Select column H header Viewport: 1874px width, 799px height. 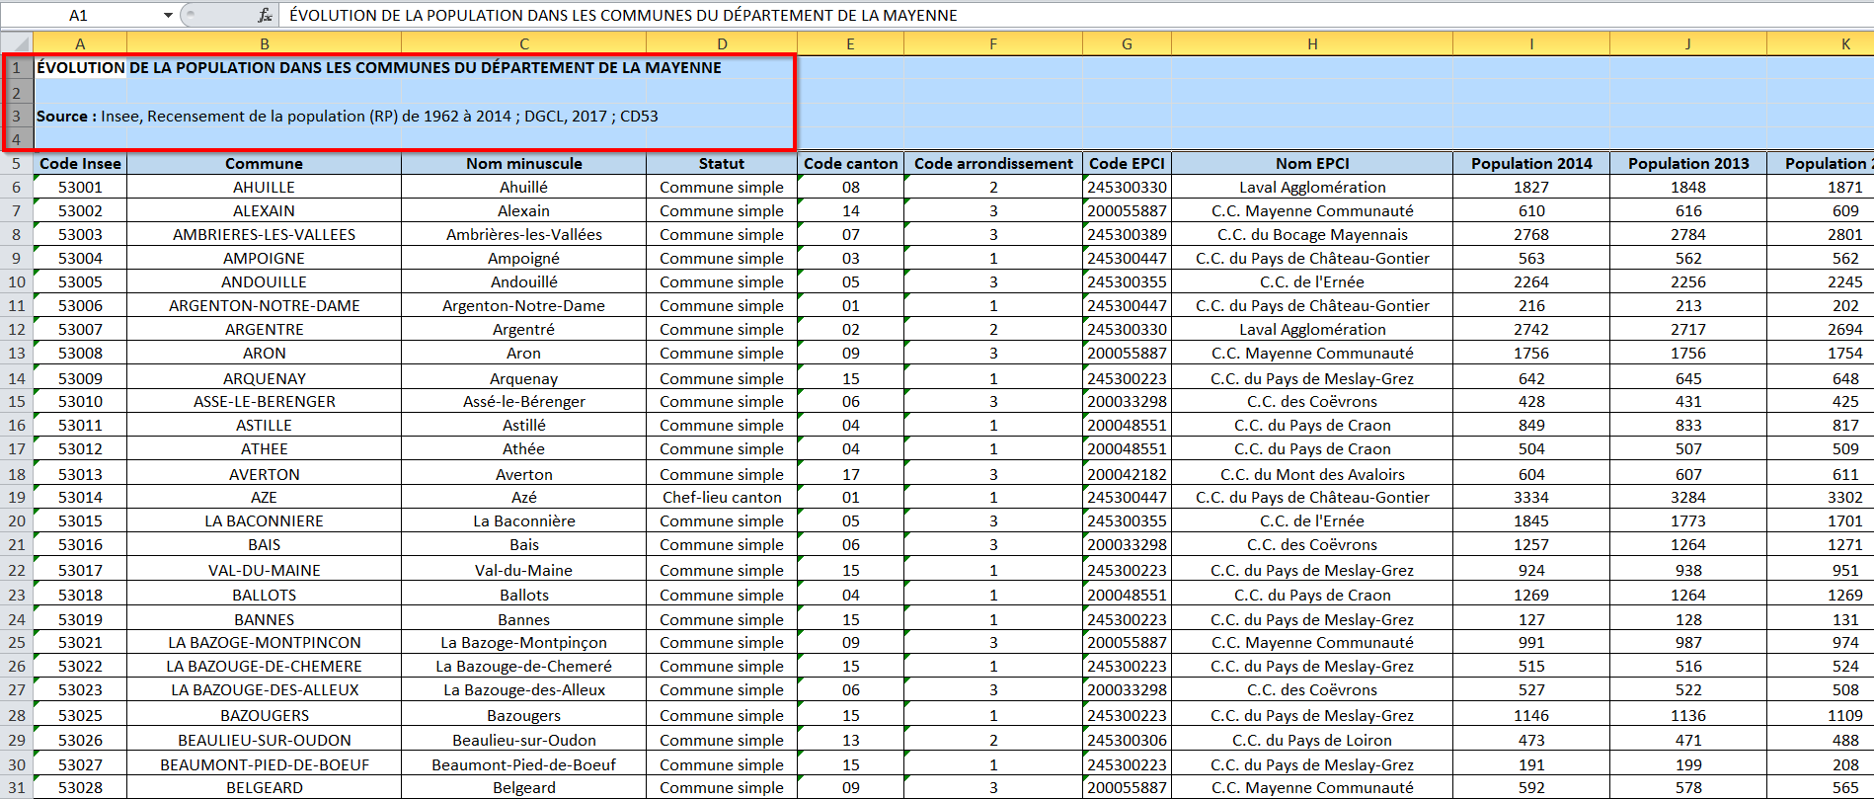(x=1311, y=43)
